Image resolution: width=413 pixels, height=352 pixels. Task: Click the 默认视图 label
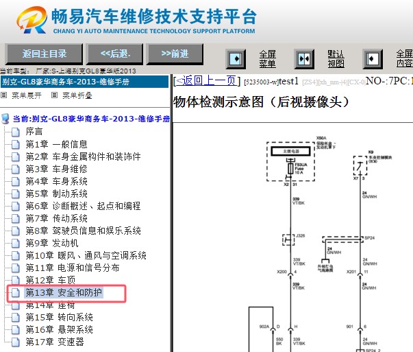(x=336, y=59)
